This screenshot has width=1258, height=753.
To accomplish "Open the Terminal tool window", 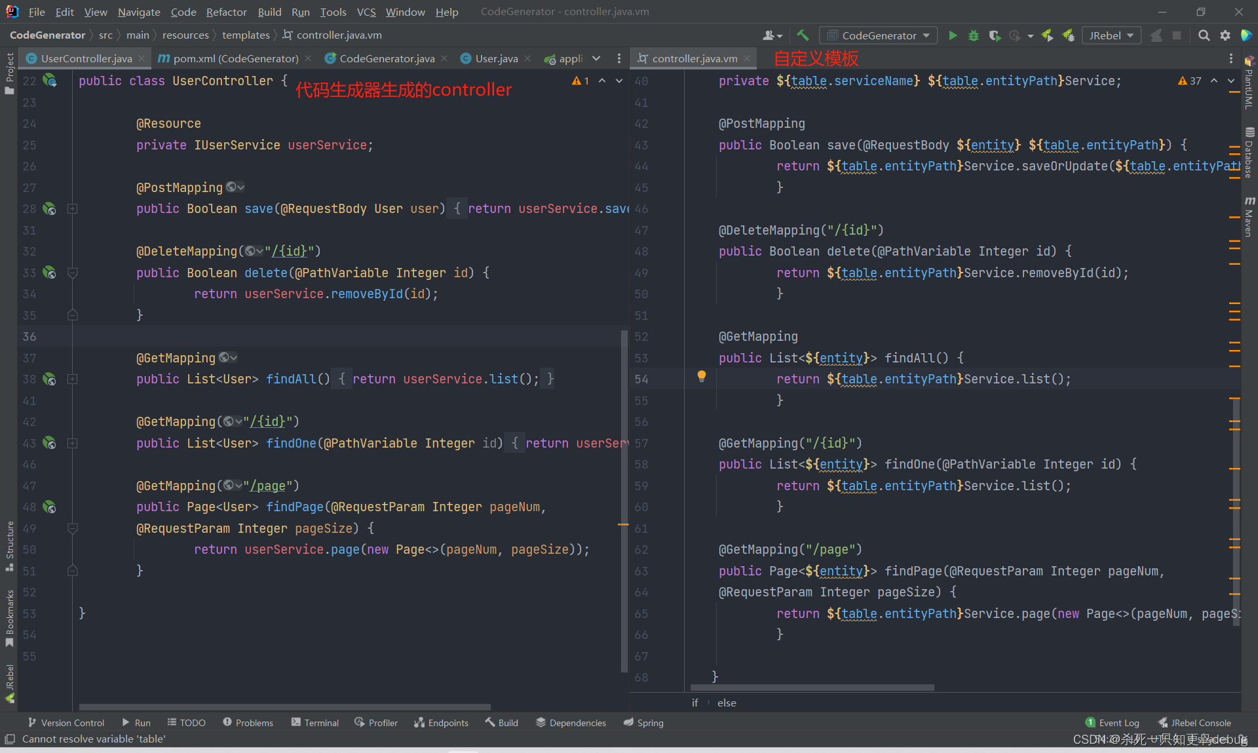I will (315, 722).
